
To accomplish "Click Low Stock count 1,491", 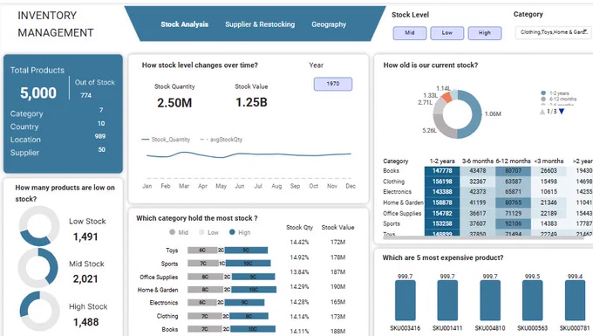I will [85, 237].
